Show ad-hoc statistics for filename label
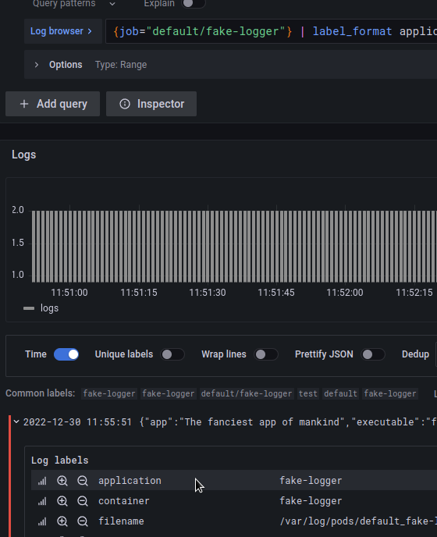This screenshot has width=437, height=537. tap(42, 521)
